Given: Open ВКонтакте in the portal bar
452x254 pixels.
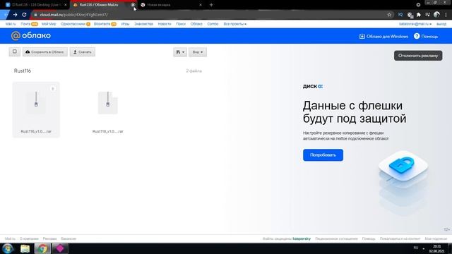Looking at the screenshot, I should pos(102,24).
